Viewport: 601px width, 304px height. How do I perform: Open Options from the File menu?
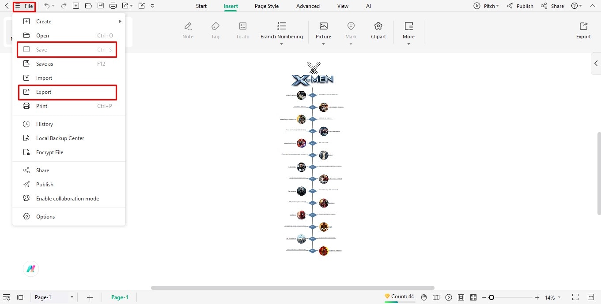point(69,216)
